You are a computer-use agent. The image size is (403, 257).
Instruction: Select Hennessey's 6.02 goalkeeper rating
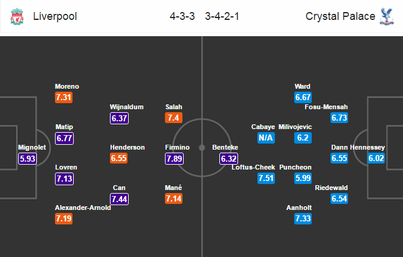pos(376,158)
